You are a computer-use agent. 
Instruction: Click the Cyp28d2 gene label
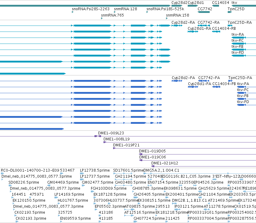(x=179, y=3)
